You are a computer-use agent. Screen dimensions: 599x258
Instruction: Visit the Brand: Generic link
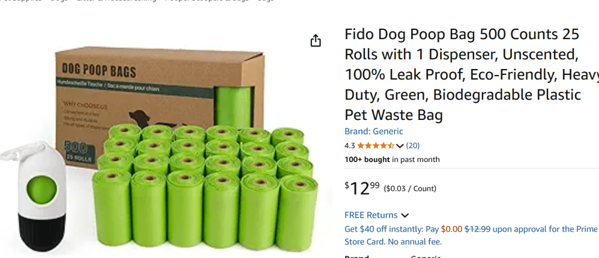(x=374, y=132)
